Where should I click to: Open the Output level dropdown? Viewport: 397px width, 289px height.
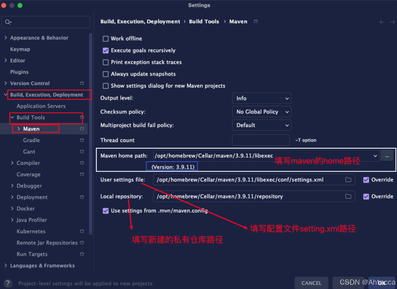click(262, 98)
